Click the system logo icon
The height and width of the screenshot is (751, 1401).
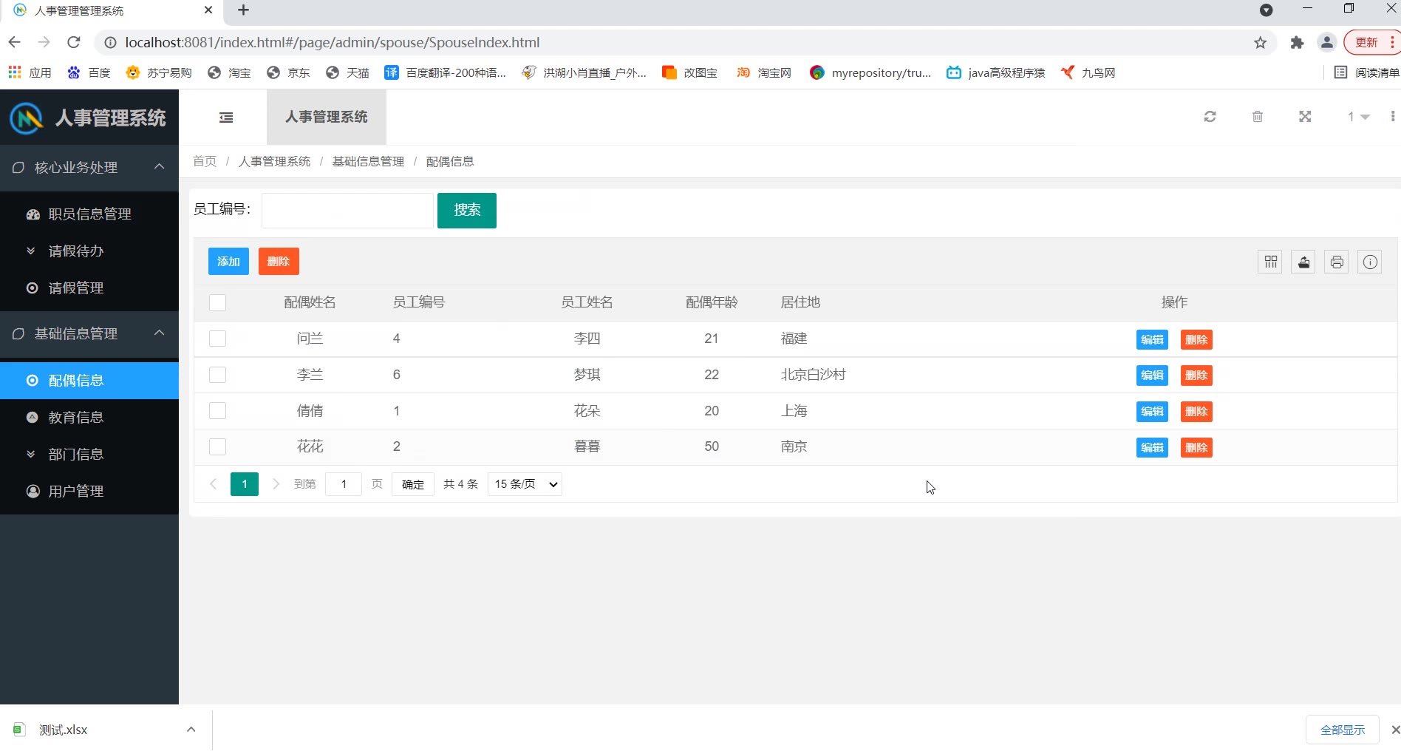27,118
